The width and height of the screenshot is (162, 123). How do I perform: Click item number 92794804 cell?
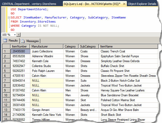pos(21,95)
